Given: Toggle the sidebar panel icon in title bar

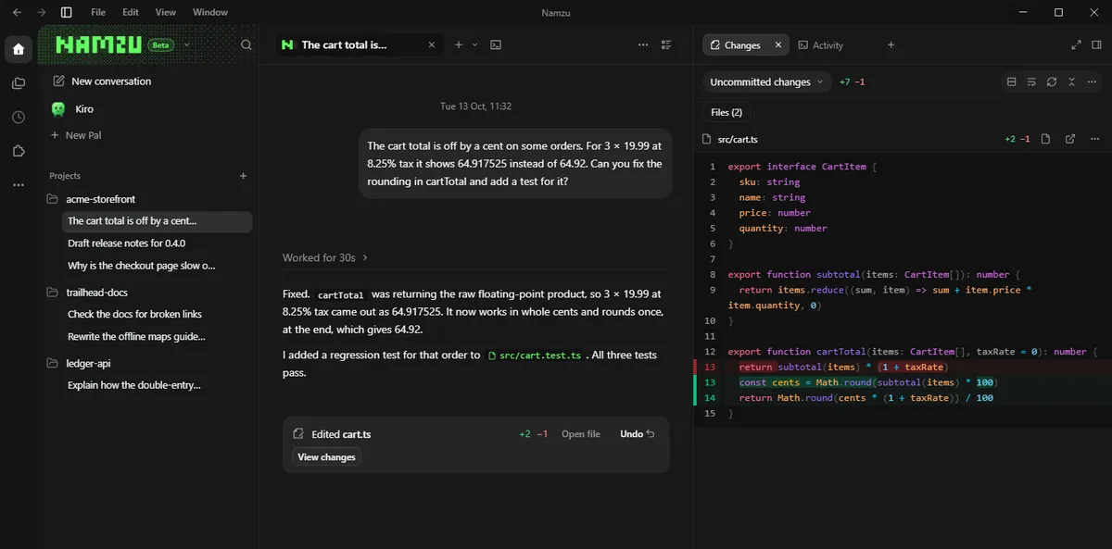Looking at the screenshot, I should 66,12.
